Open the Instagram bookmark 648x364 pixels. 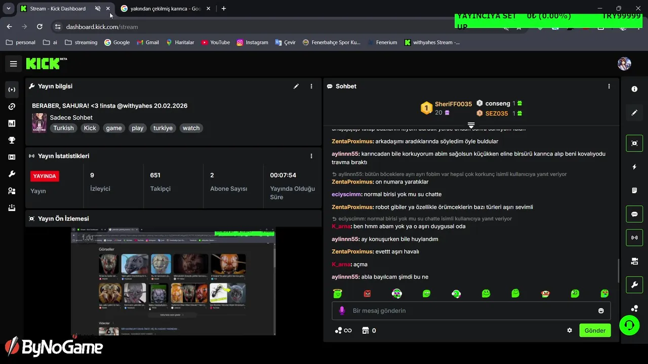(x=252, y=42)
